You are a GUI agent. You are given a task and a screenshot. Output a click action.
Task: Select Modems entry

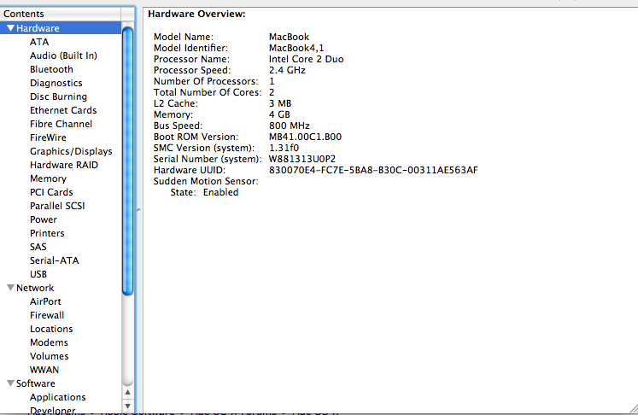click(x=49, y=342)
